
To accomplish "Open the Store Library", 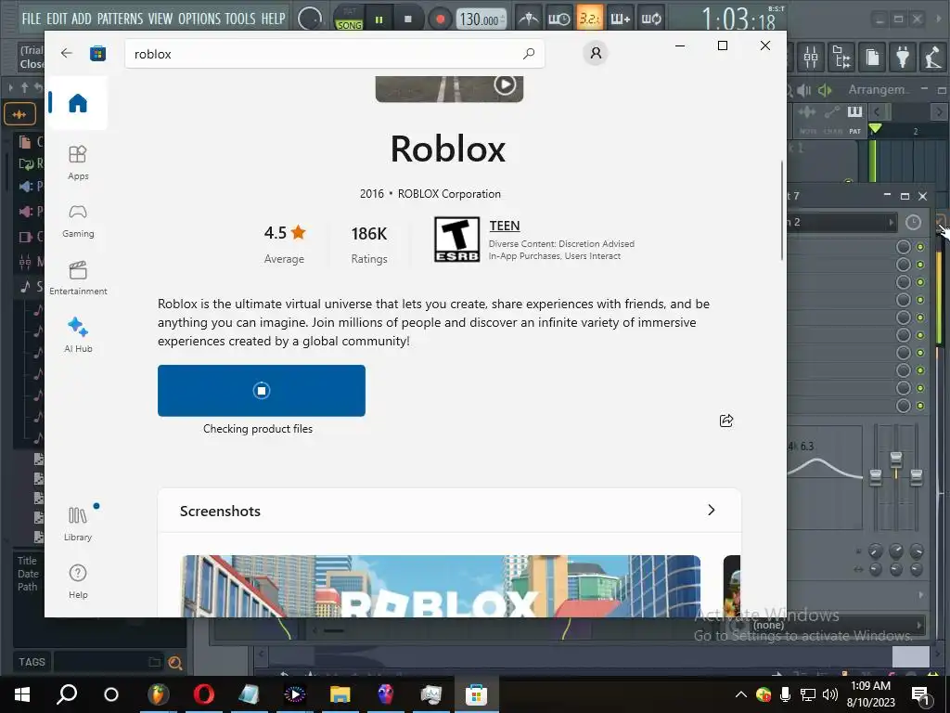I will point(78,524).
